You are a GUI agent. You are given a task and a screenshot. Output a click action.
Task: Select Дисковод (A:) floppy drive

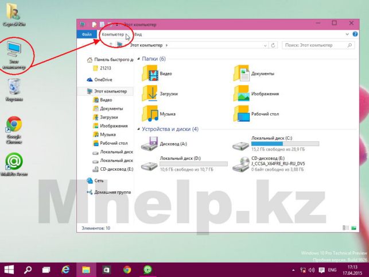[x=164, y=144]
